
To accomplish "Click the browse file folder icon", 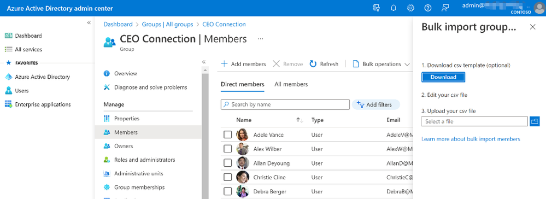I will click(x=535, y=121).
